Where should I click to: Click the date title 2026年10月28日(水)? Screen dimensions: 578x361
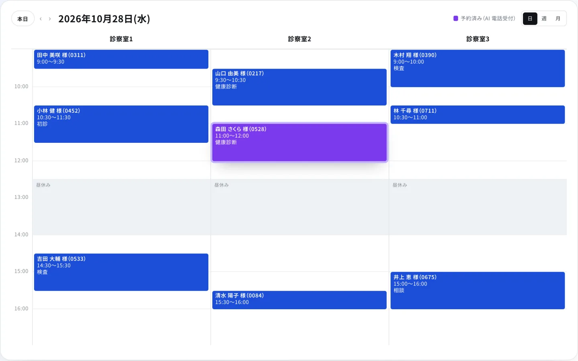pyautogui.click(x=104, y=19)
